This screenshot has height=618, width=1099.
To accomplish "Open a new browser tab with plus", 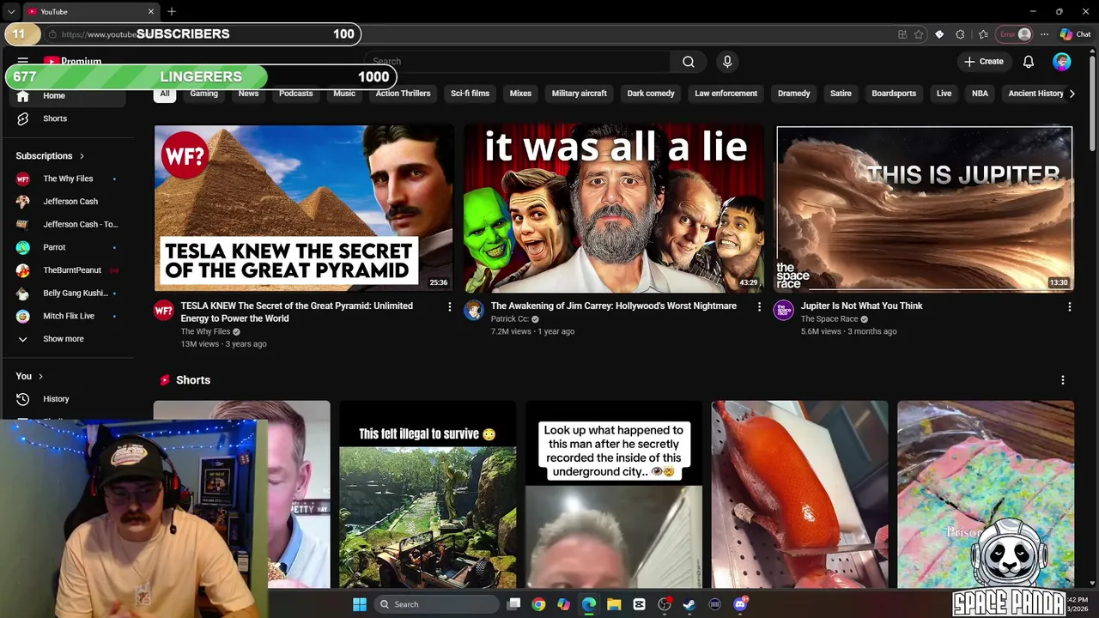I will point(172,11).
